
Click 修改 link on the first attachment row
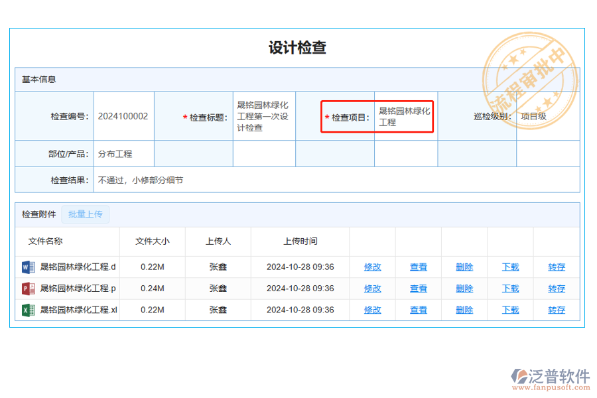372,267
